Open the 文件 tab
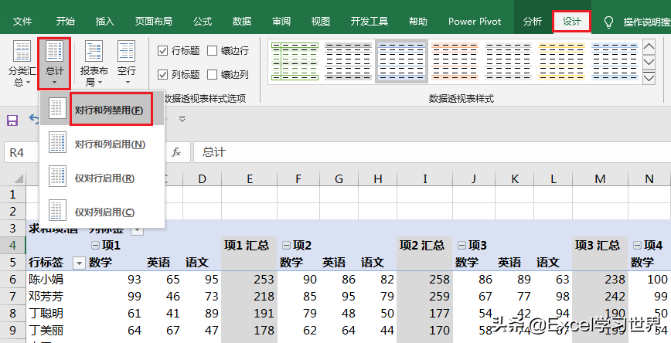This screenshot has width=671, height=343. 22,22
